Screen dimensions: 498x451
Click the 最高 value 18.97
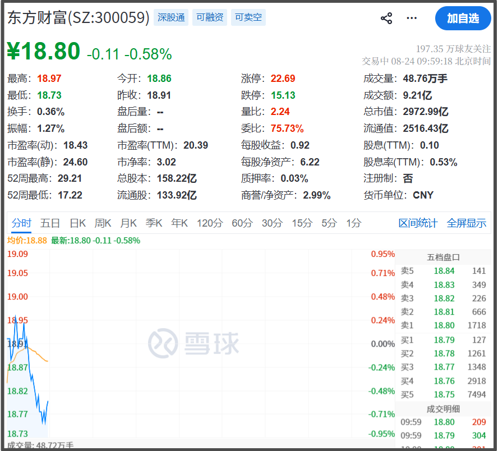pyautogui.click(x=49, y=79)
